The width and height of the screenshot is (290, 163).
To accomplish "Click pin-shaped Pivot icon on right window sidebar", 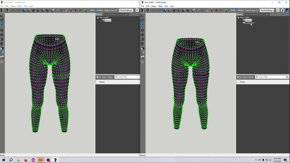I will (x=142, y=20).
